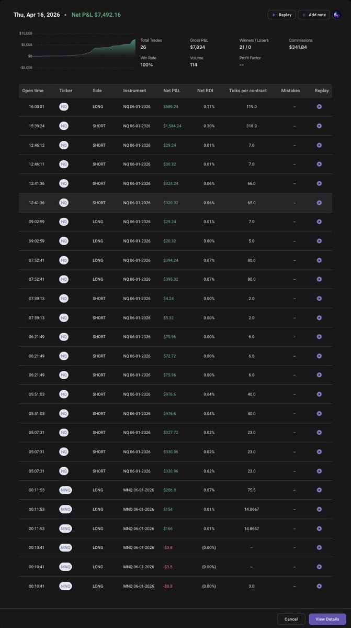Play replay for the 12:46:12 trade
Viewport: 351px width, 628px height.
(x=319, y=145)
